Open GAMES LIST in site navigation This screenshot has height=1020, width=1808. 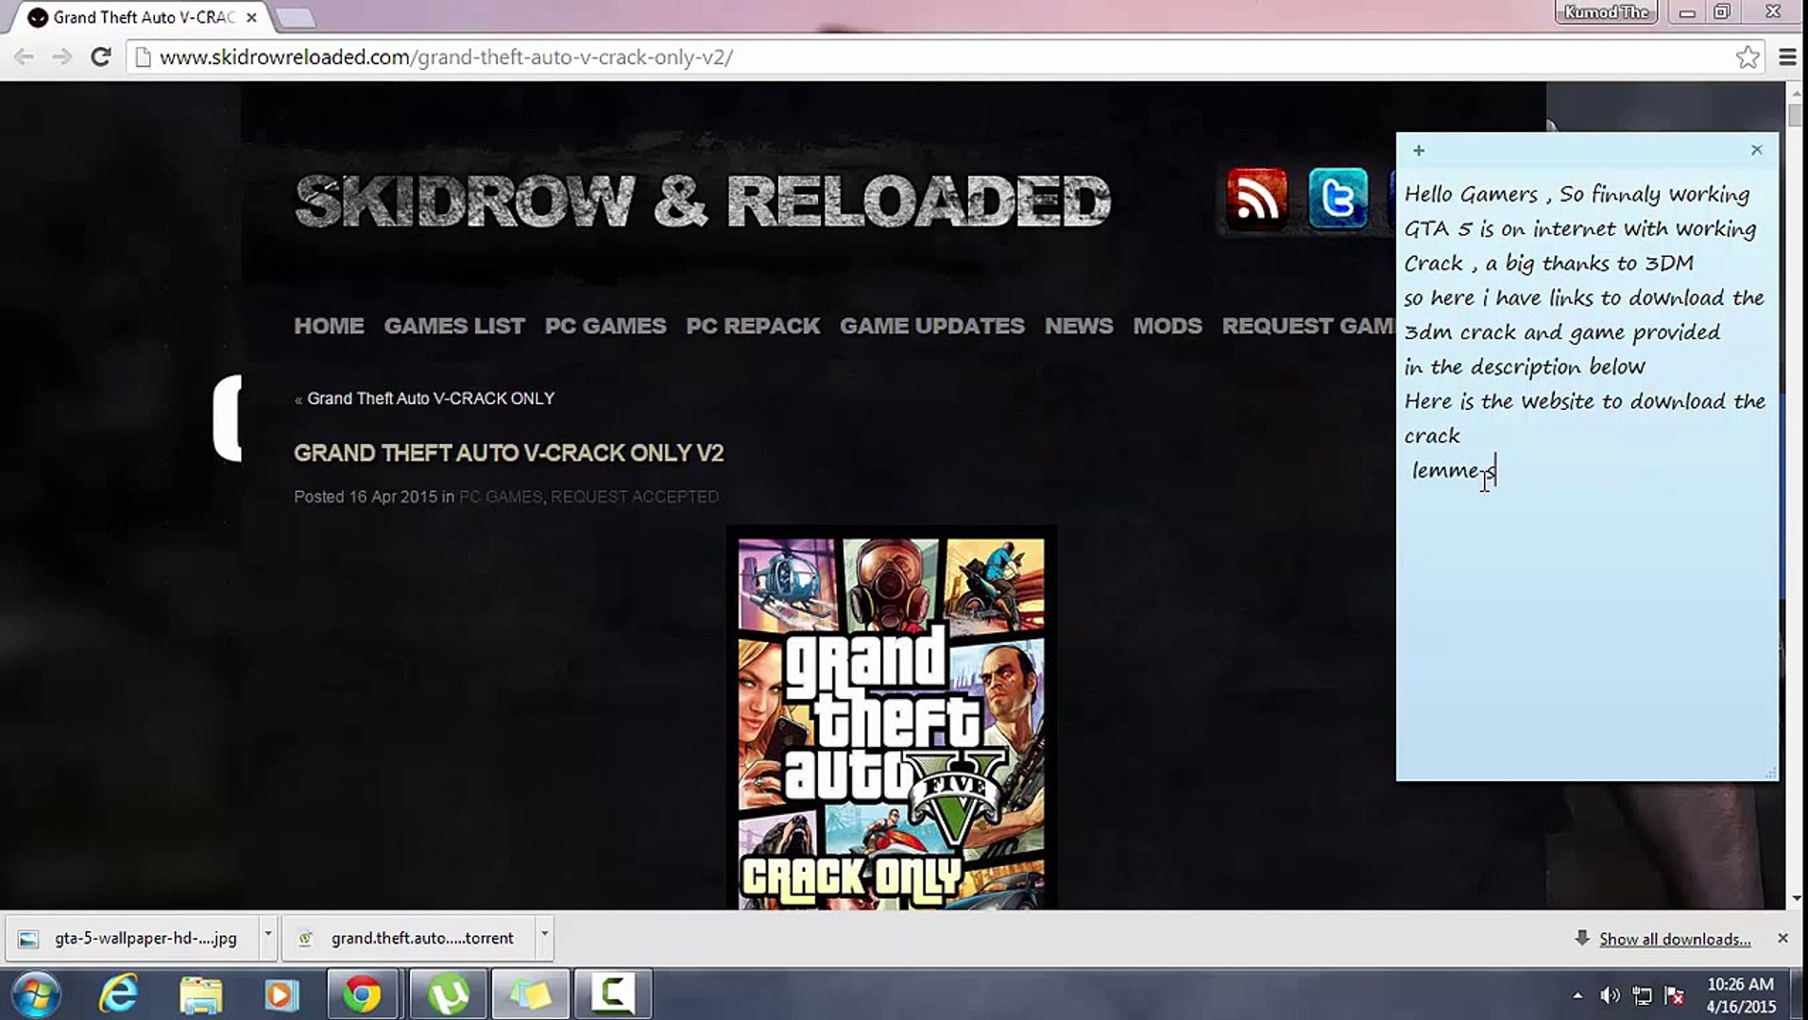[x=454, y=326]
